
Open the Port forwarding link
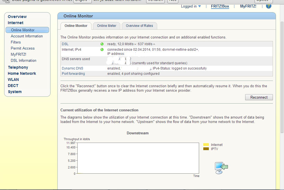(x=74, y=74)
